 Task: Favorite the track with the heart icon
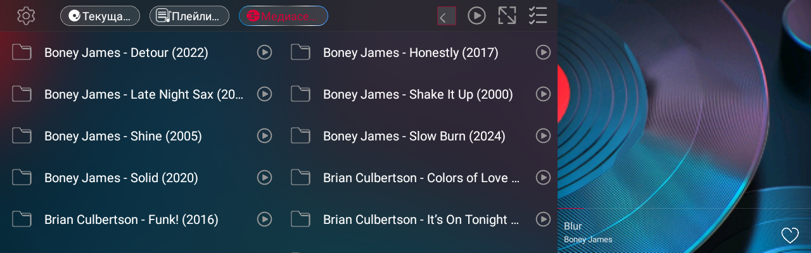[x=790, y=235]
